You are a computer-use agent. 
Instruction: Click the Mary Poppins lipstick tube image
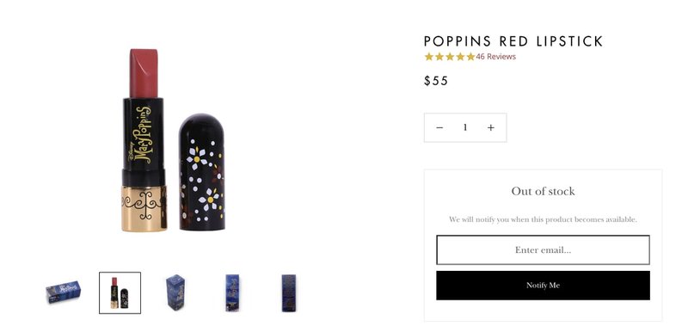[144, 140]
